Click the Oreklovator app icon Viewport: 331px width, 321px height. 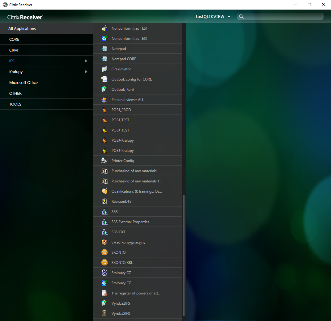coord(104,69)
